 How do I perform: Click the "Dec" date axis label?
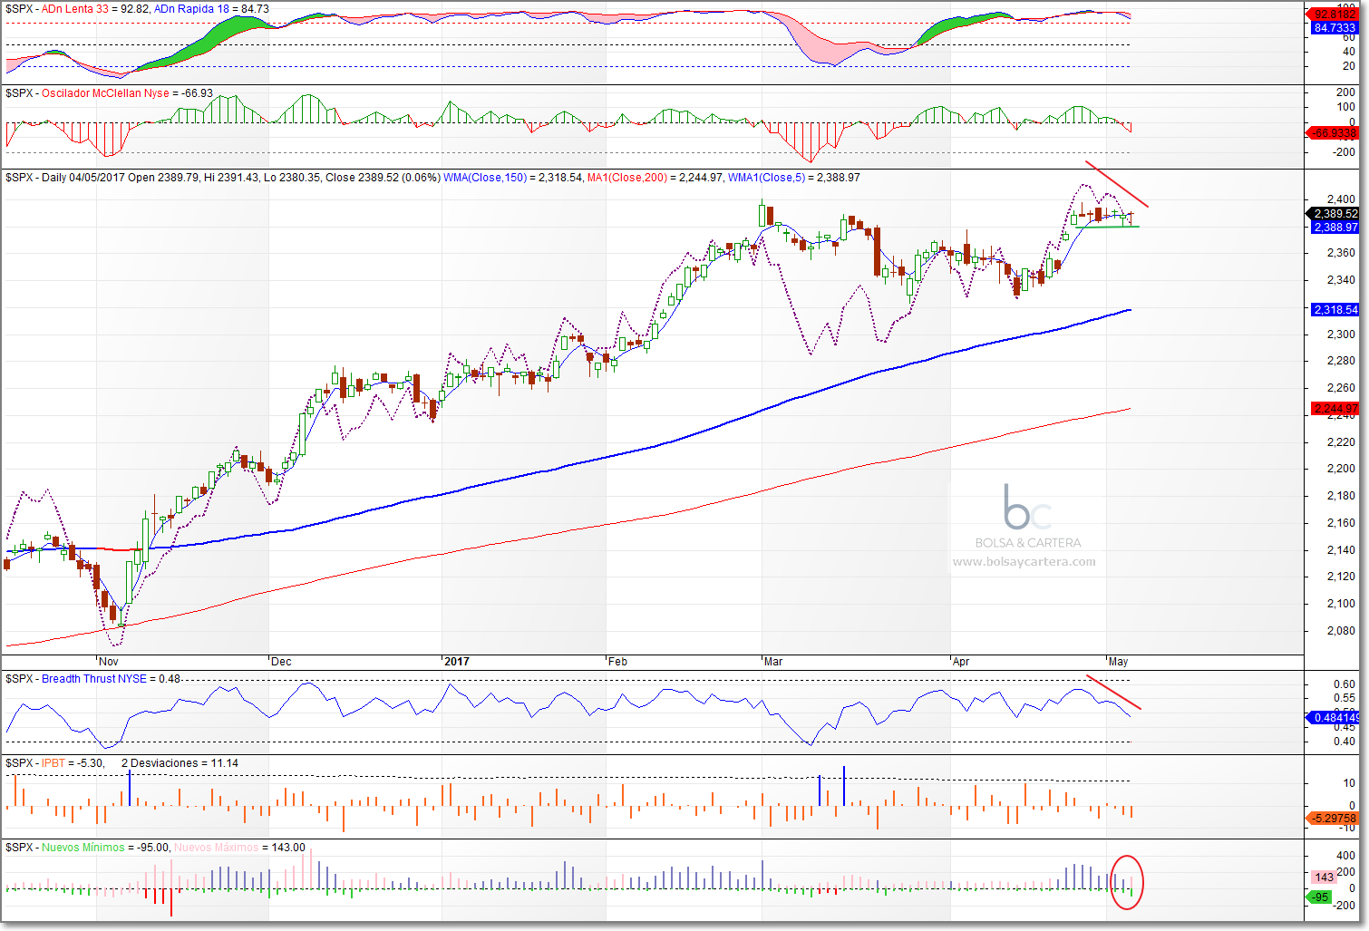coord(282,662)
